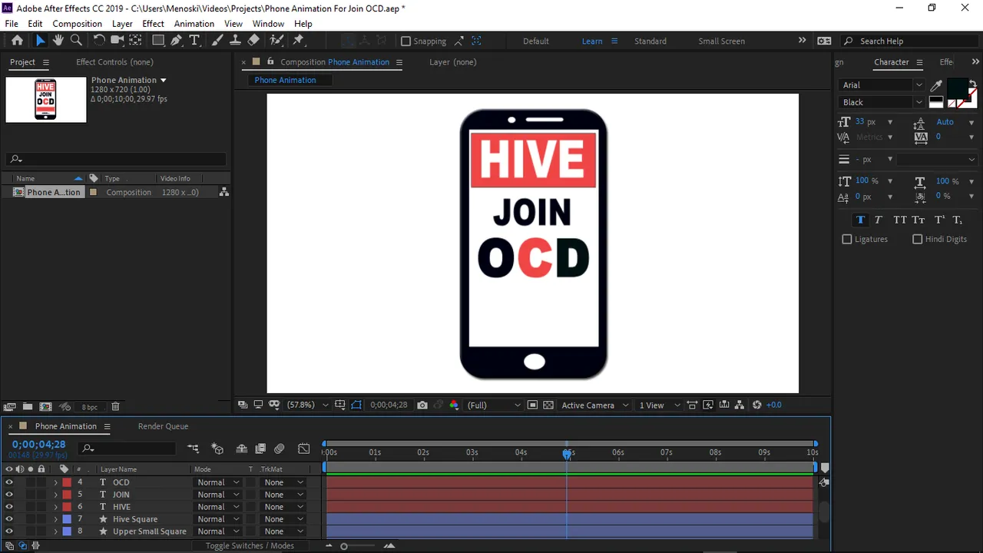The height and width of the screenshot is (553, 983).
Task: Open the Graph Editor in timeline
Action: (304, 449)
